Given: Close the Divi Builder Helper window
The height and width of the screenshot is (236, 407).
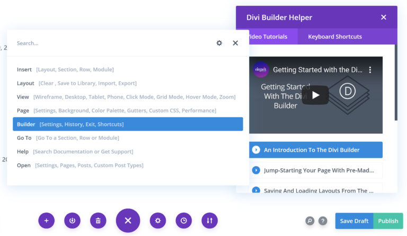Looking at the screenshot, I should (x=383, y=17).
